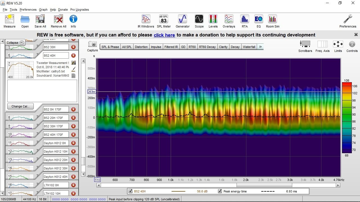Expand the hidden graph tabs with the chevron
This screenshot has width=360, height=202.
[x=260, y=47]
